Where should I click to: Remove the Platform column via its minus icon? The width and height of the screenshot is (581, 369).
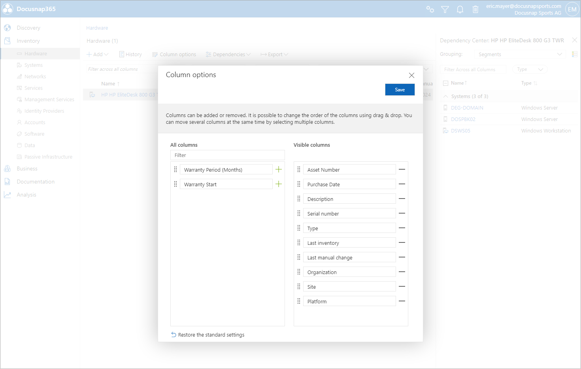(x=402, y=301)
